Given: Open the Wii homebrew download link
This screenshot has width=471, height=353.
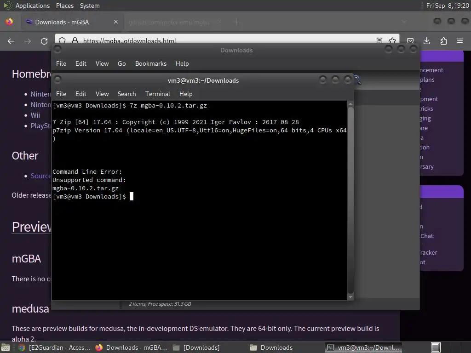Looking at the screenshot, I should coord(35,115).
